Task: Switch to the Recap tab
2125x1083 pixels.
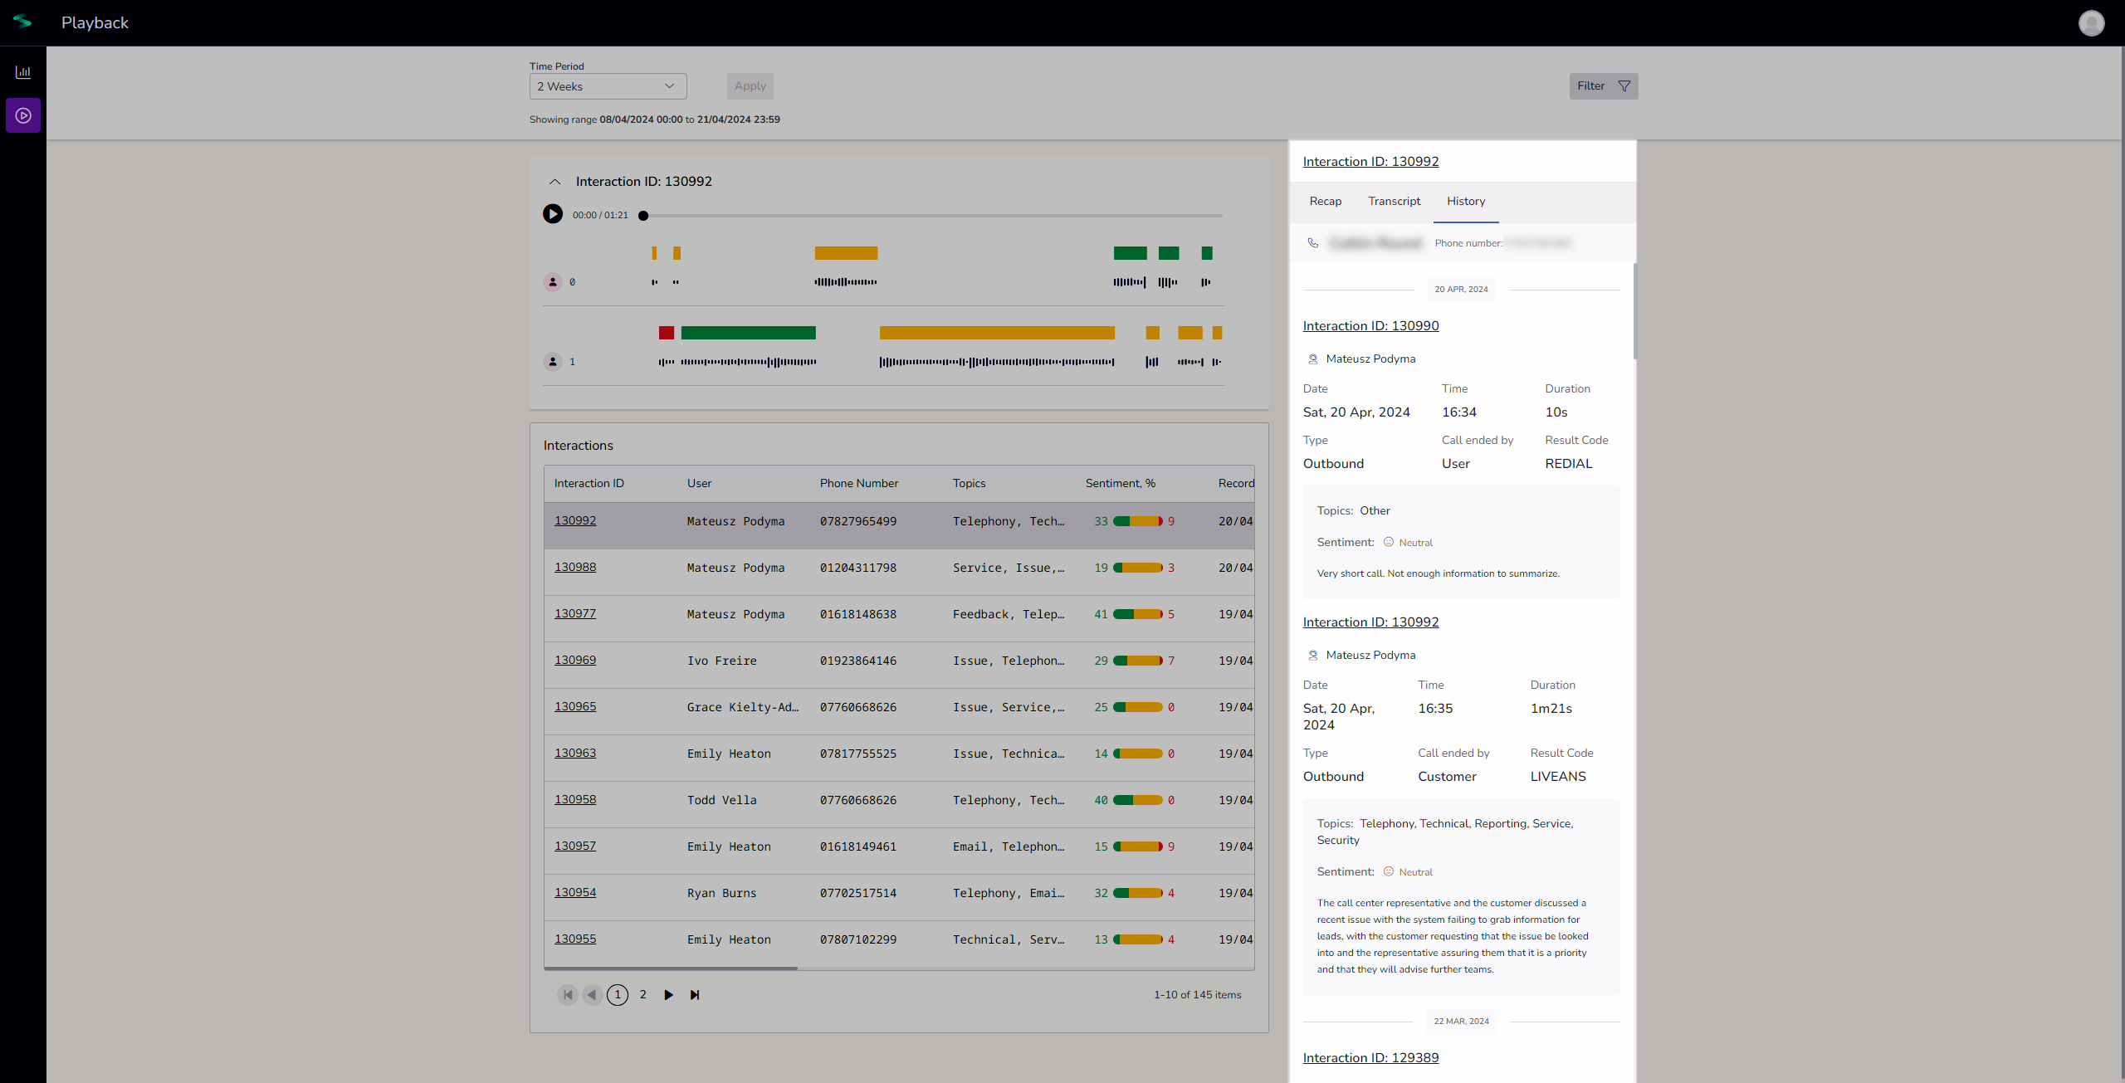Action: pyautogui.click(x=1325, y=202)
